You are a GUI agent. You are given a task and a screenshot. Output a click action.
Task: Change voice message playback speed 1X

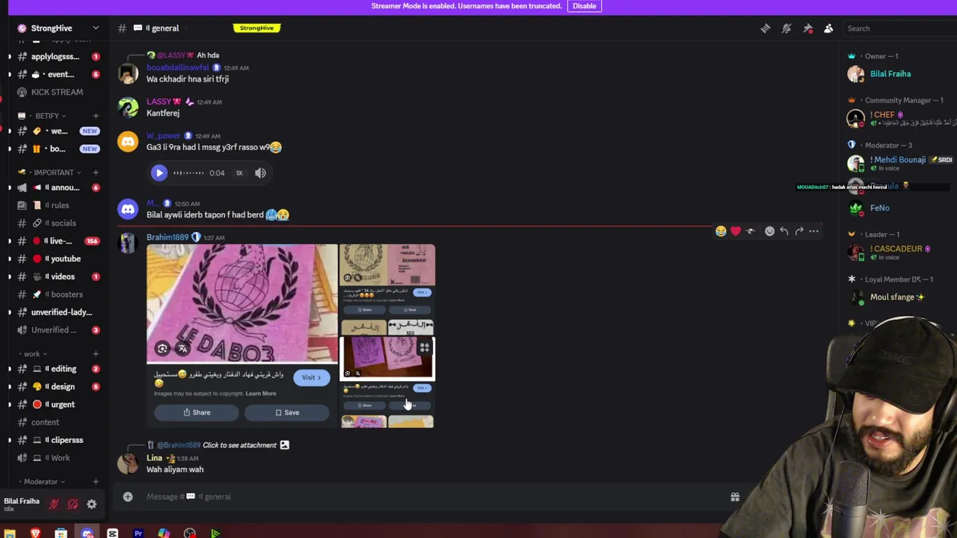pyautogui.click(x=239, y=173)
